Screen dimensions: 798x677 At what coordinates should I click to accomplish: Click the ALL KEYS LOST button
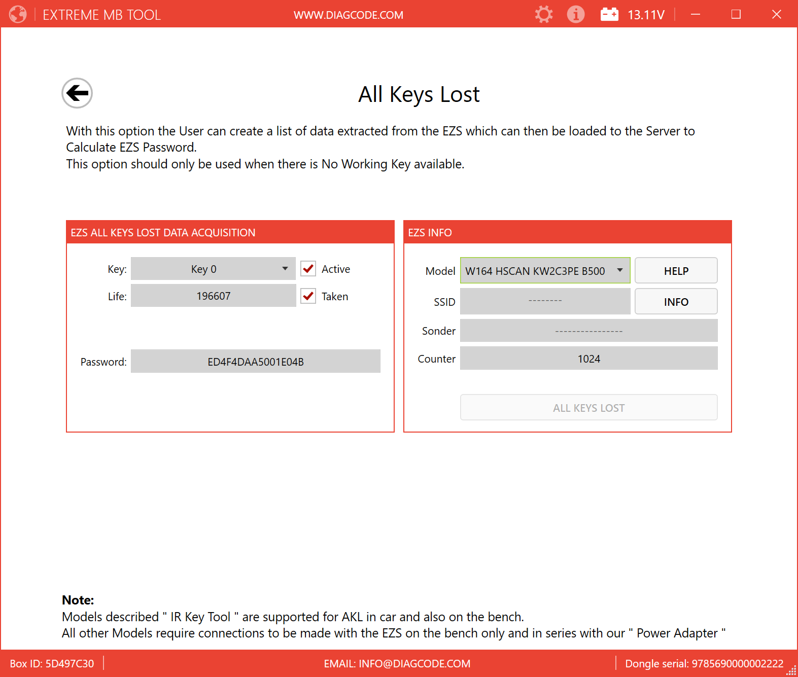click(x=588, y=408)
